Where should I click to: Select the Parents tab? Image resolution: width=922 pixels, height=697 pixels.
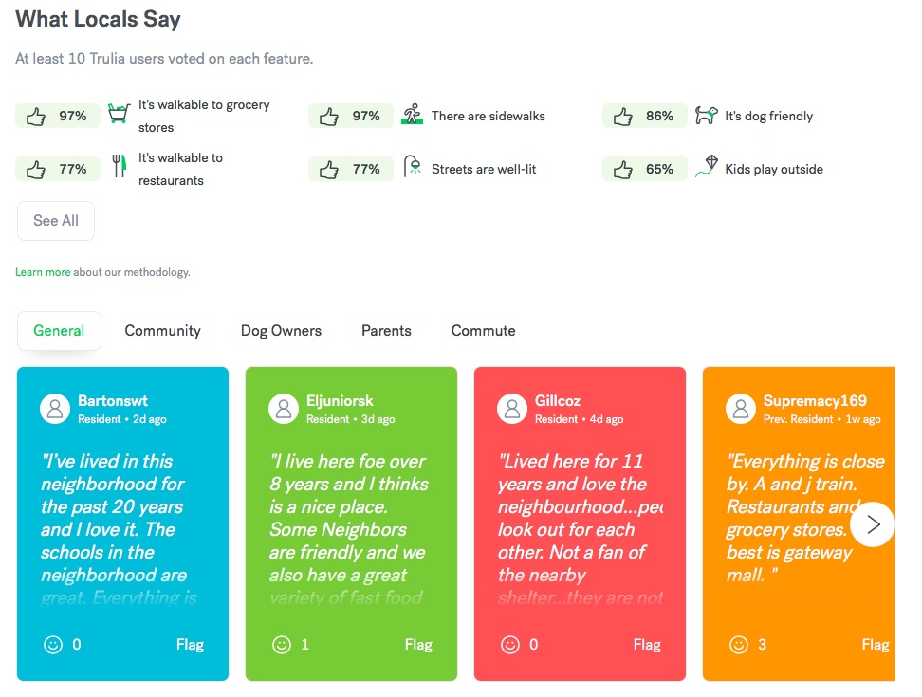tap(386, 331)
